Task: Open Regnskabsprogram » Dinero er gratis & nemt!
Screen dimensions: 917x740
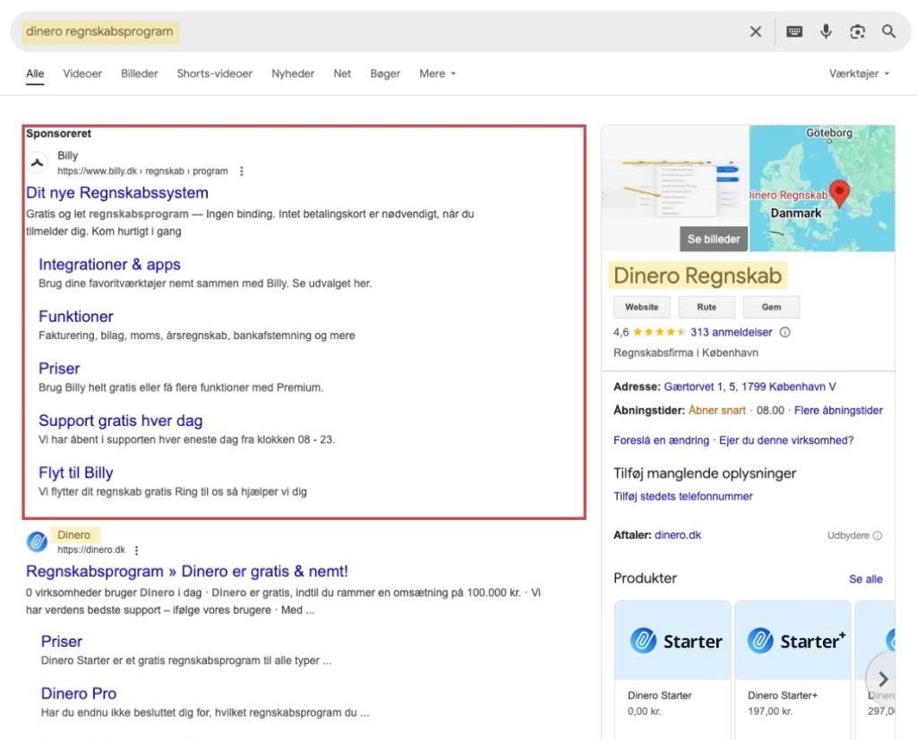Action: pyautogui.click(x=187, y=572)
